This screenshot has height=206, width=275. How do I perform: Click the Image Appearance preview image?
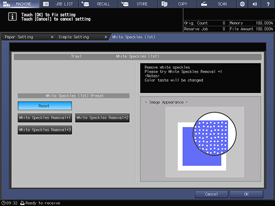point(205,142)
